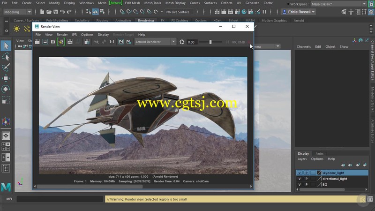Click the exposure aperture icon
Viewport: 375px width, 211px height.
pos(182,42)
